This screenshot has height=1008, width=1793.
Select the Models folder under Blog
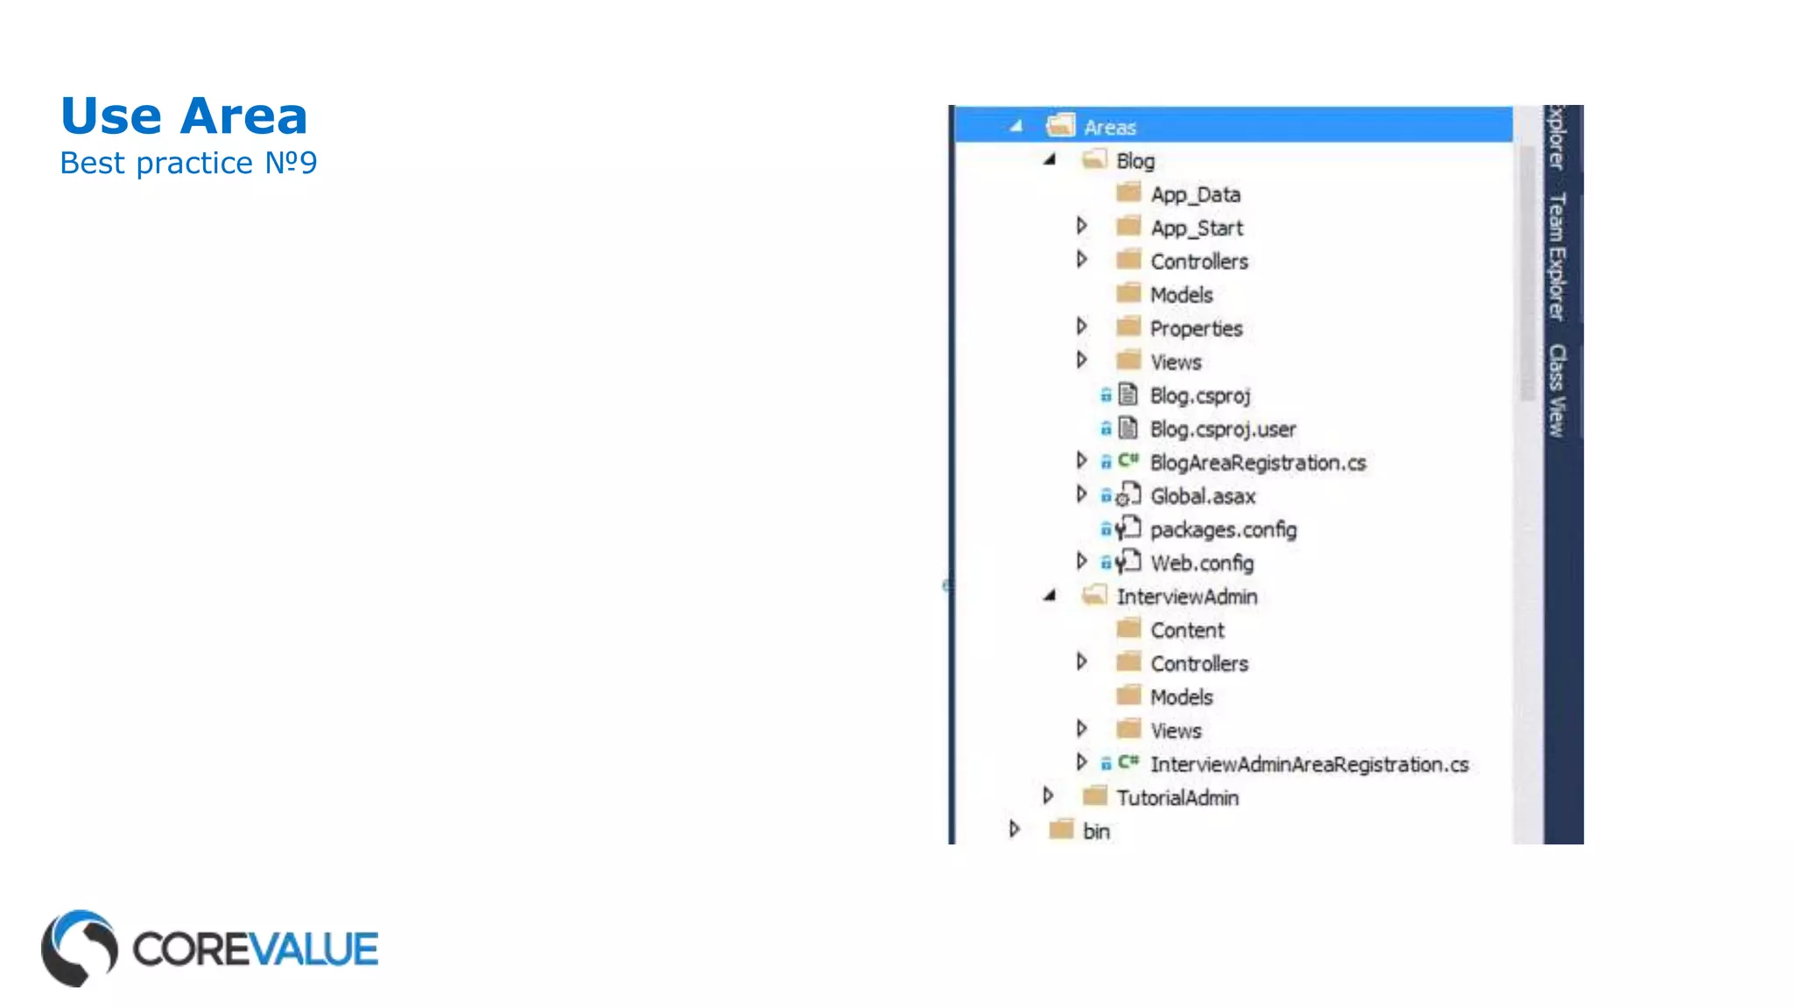click(1181, 295)
